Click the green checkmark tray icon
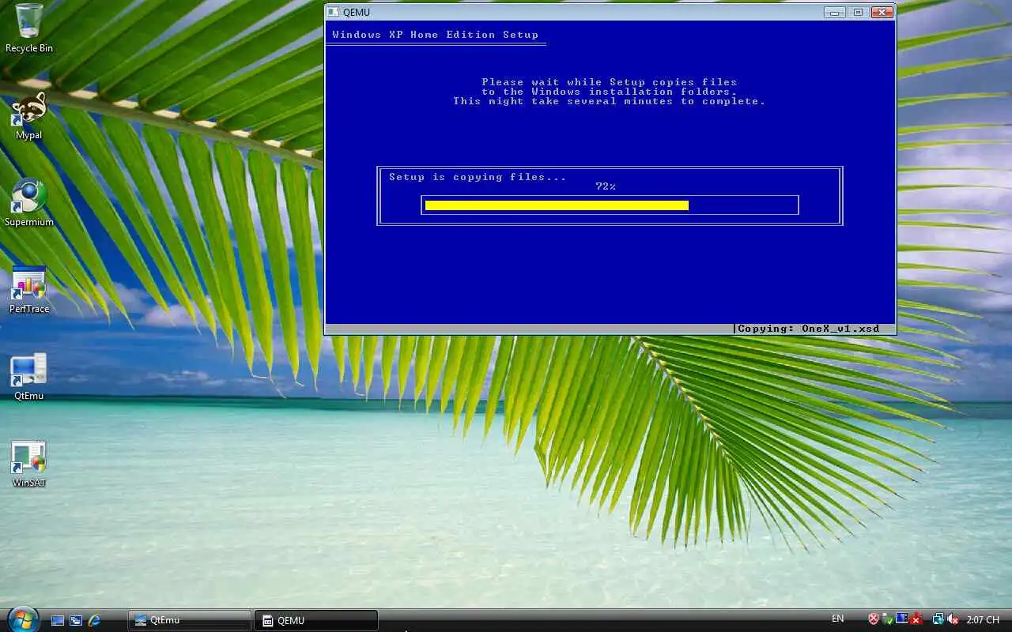The image size is (1012, 632). (887, 620)
